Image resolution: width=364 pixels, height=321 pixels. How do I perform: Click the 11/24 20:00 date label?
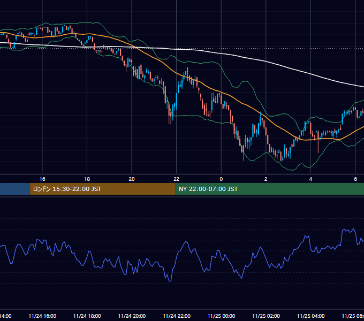(x=132, y=316)
